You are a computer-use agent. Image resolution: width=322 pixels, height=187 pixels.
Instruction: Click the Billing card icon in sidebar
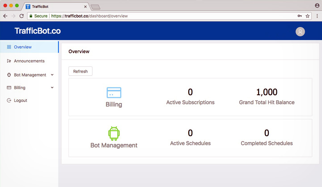tap(9, 87)
